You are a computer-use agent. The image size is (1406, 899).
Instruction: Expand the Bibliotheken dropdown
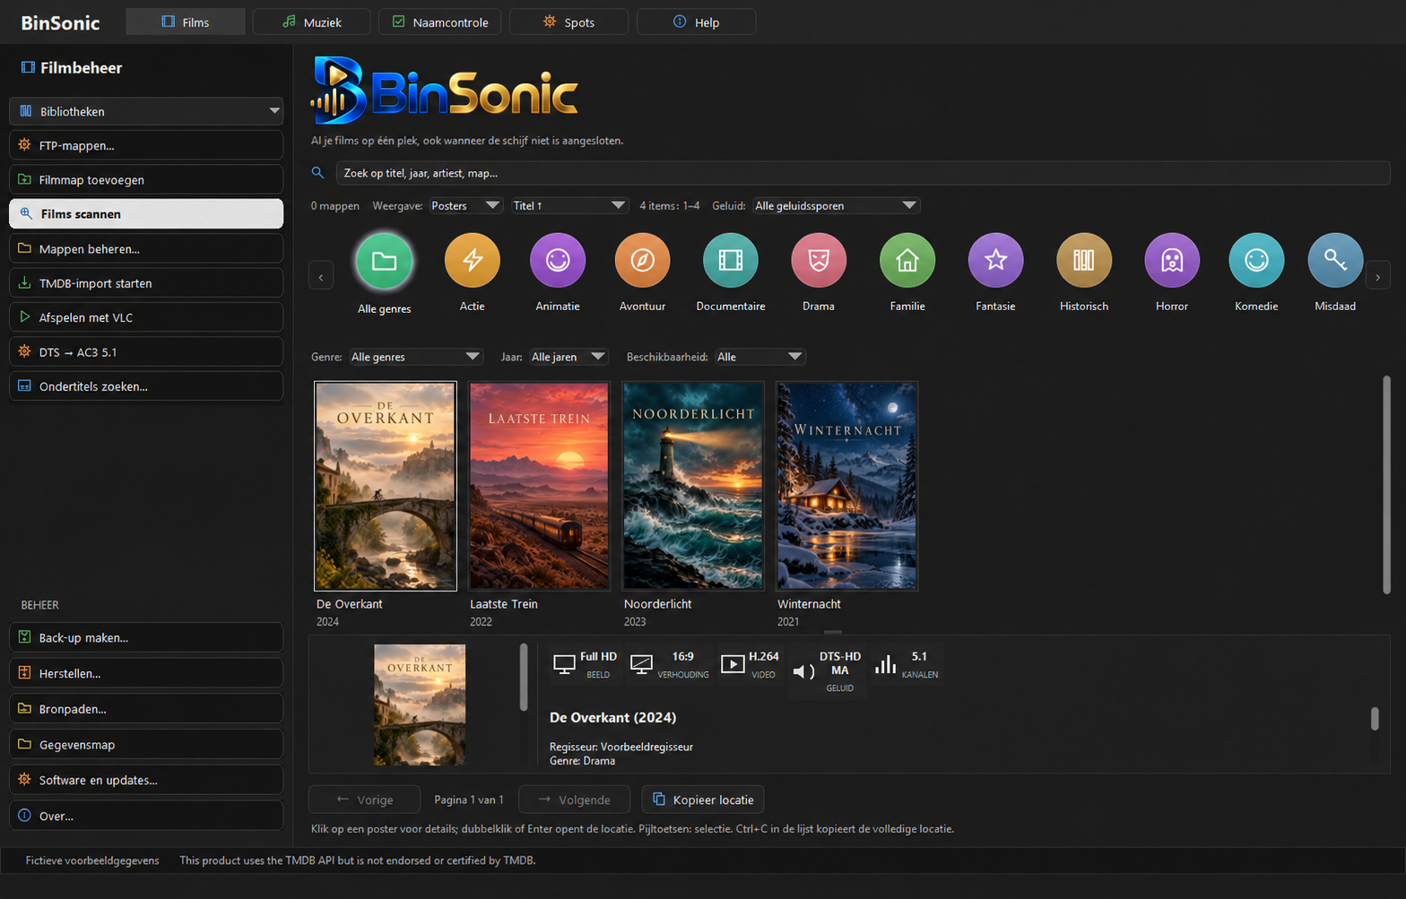tap(146, 111)
